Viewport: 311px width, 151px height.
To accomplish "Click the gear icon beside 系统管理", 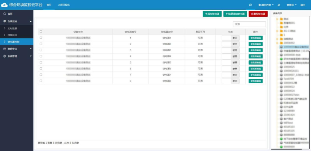I will (5, 56).
